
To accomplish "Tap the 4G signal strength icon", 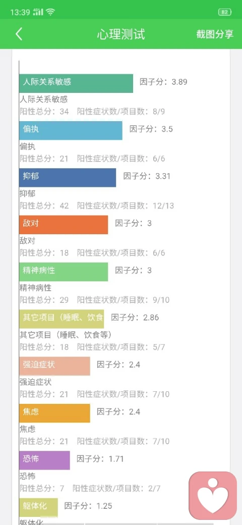I will pos(38,12).
